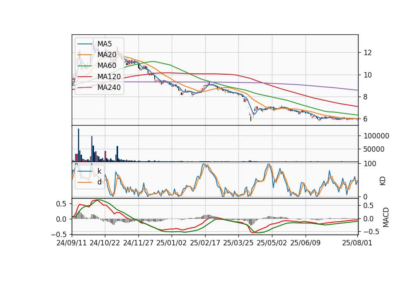The width and height of the screenshot is (398, 286).
Task: Click price axis tick label 6
Action: pyautogui.click(x=365, y=119)
